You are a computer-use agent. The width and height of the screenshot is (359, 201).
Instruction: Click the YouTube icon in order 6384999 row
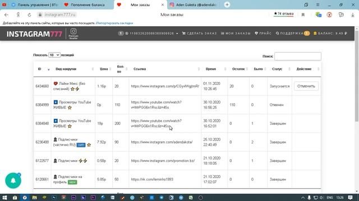pyautogui.click(x=56, y=102)
